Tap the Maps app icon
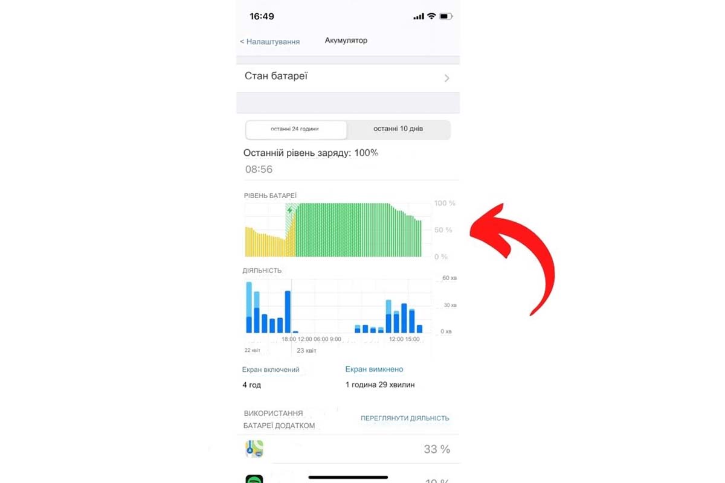Viewport: 725px width, 483px height. click(x=254, y=449)
